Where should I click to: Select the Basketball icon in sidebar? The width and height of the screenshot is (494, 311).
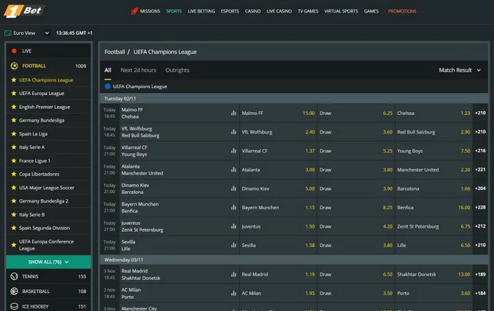[15, 291]
